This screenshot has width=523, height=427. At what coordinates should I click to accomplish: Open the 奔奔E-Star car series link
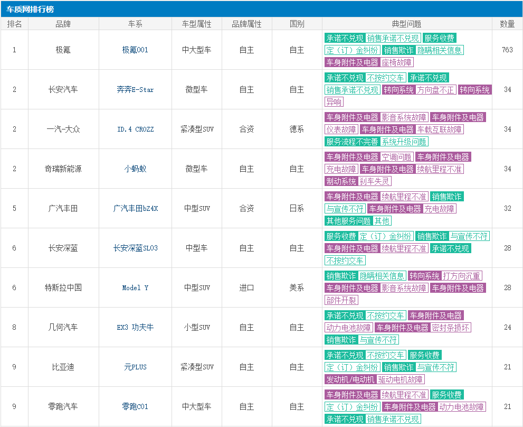click(135, 89)
